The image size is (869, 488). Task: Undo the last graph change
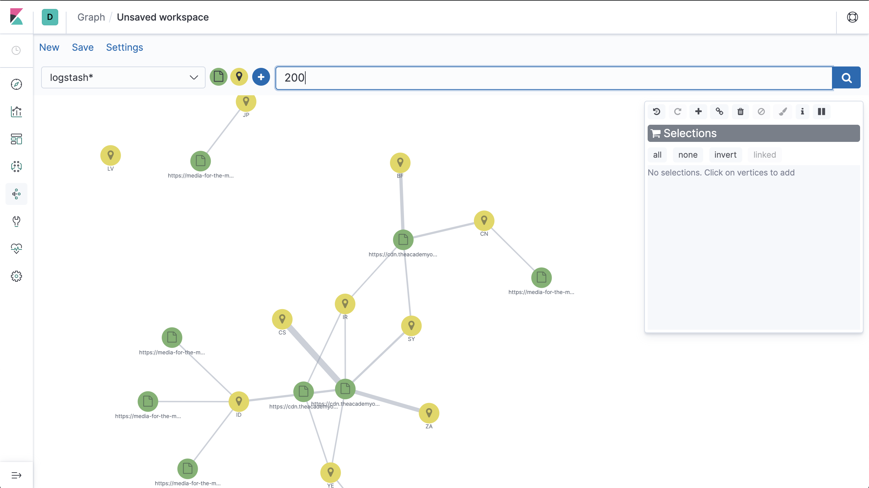pyautogui.click(x=656, y=111)
